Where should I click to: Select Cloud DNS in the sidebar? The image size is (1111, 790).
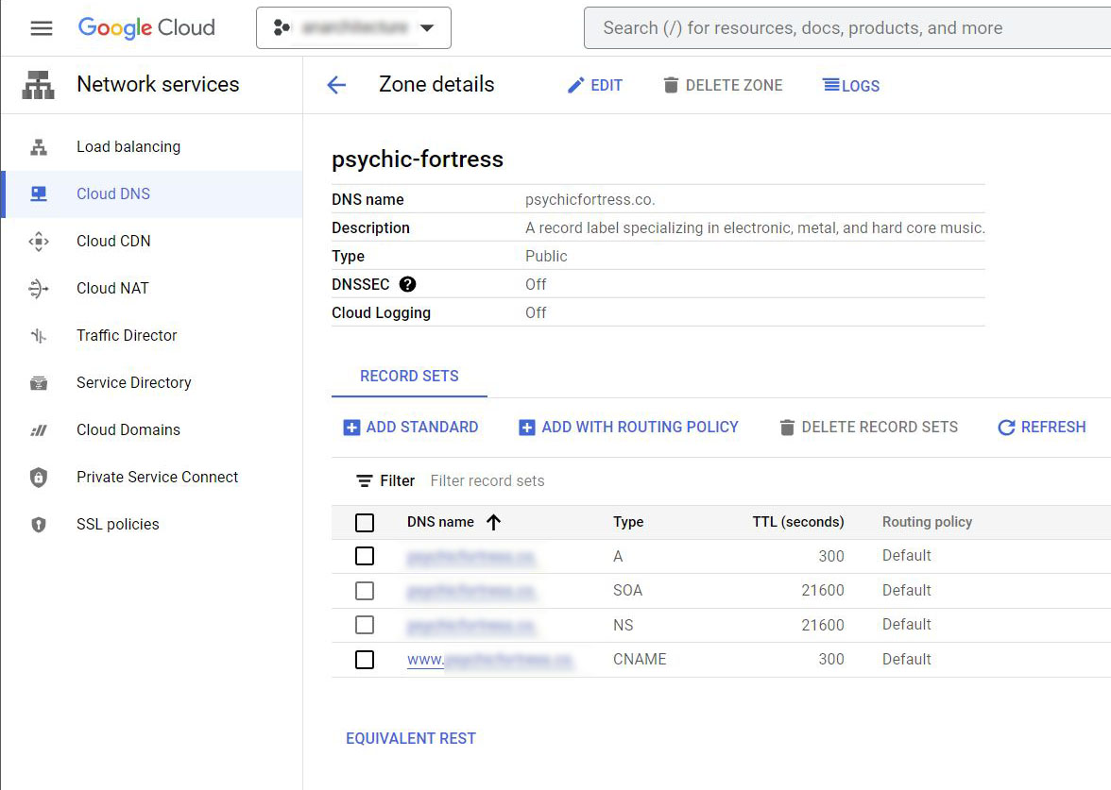point(113,194)
